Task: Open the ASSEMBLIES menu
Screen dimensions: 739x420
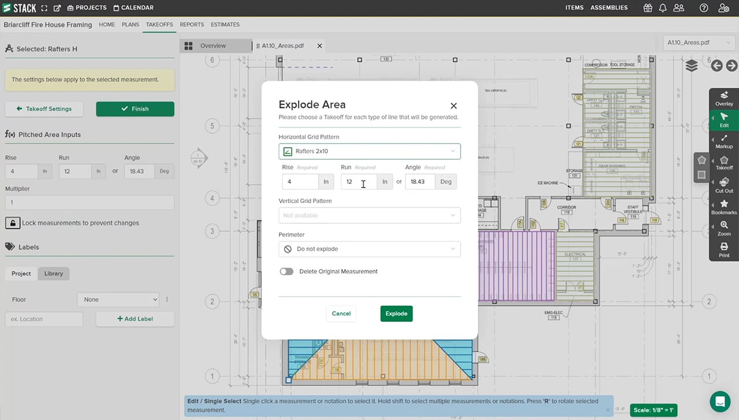Action: pyautogui.click(x=609, y=7)
